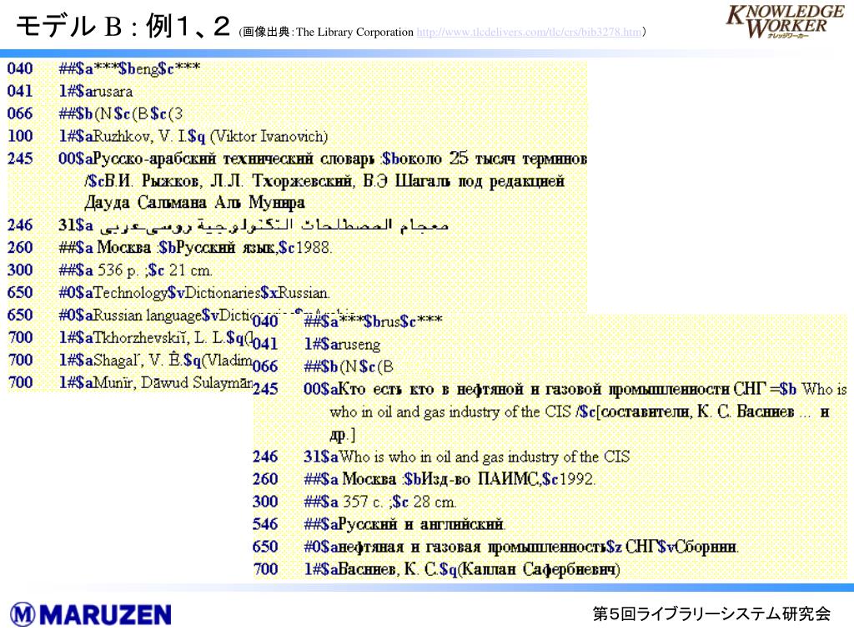
Task: Select the line starting 'Дауда Сальмана'
Action: [x=193, y=203]
